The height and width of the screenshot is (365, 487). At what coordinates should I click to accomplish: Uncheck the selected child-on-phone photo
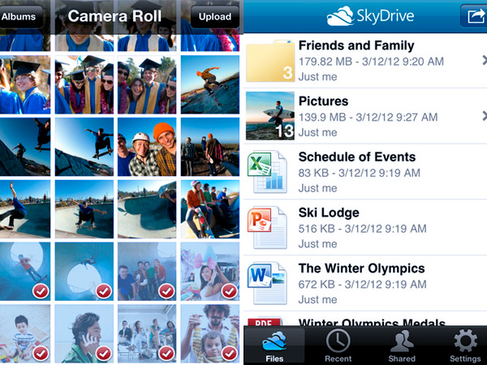click(87, 333)
